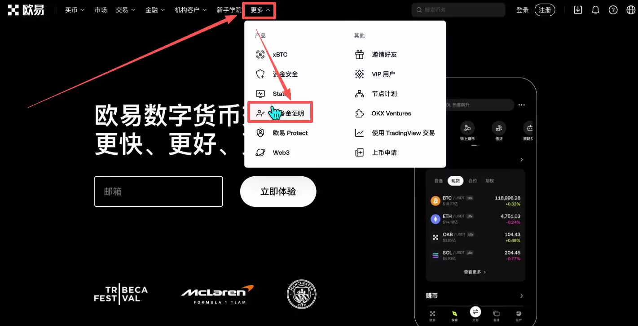This screenshot has width=638, height=326.
Task: Open the 买币 dropdown menu
Action: [74, 9]
